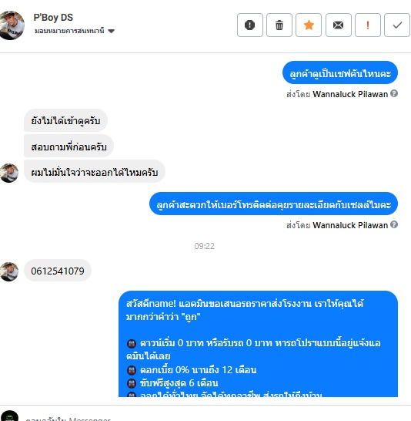Open P'Boy DS contact name
The width and height of the screenshot is (411, 421).
tap(53, 18)
